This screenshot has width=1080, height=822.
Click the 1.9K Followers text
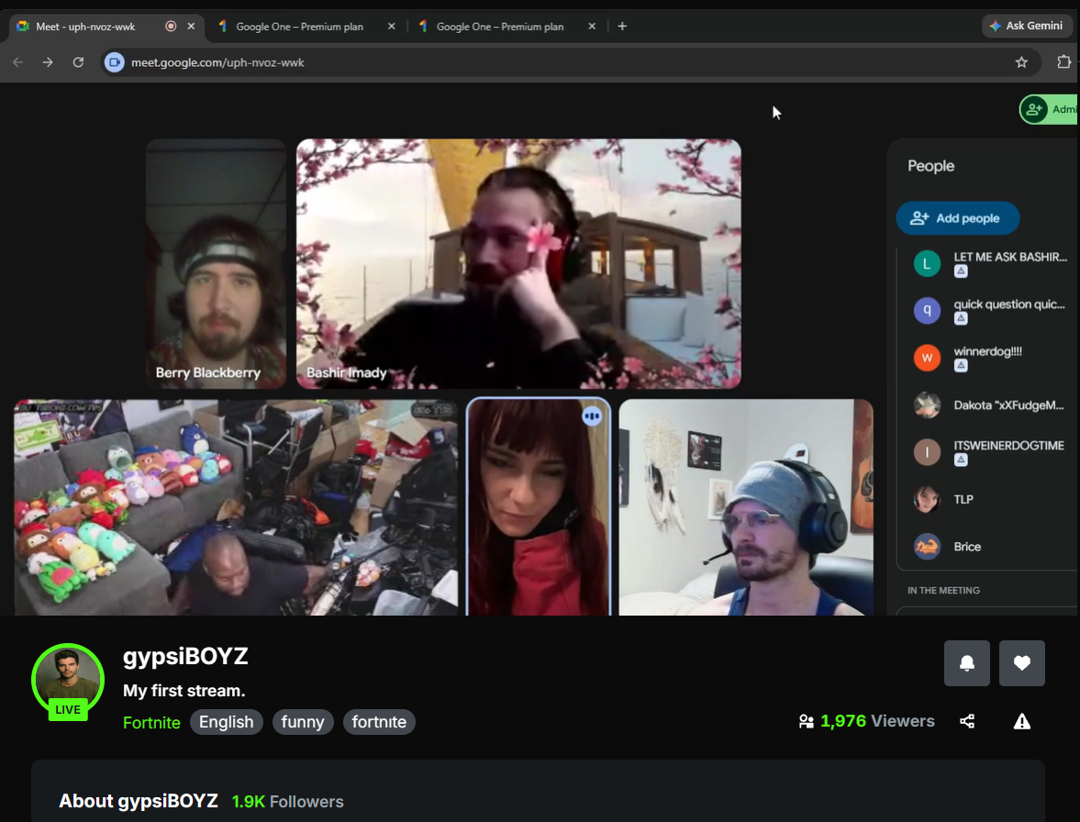click(x=288, y=801)
